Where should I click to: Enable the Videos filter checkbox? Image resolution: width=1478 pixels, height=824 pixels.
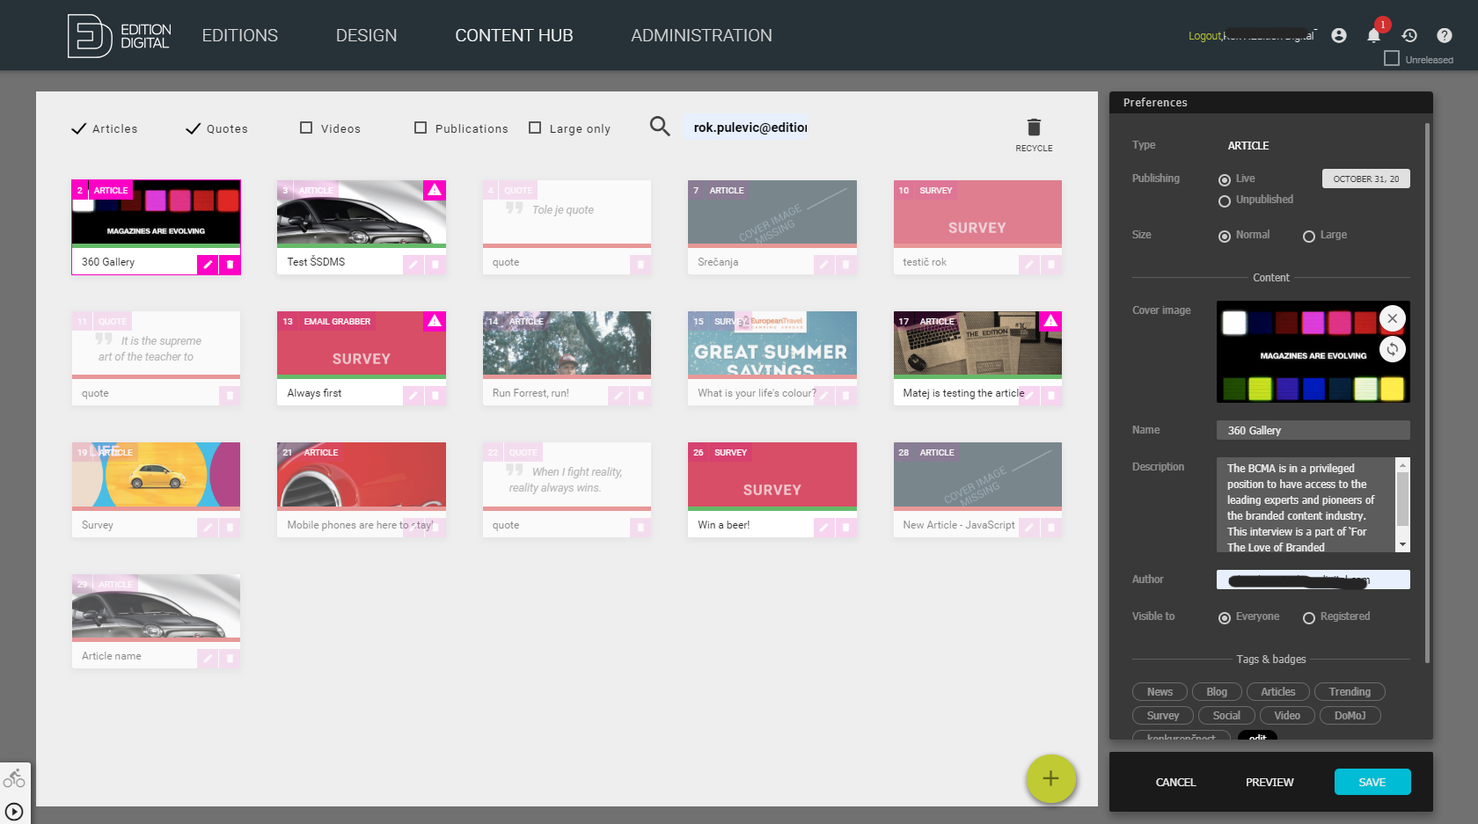[305, 128]
